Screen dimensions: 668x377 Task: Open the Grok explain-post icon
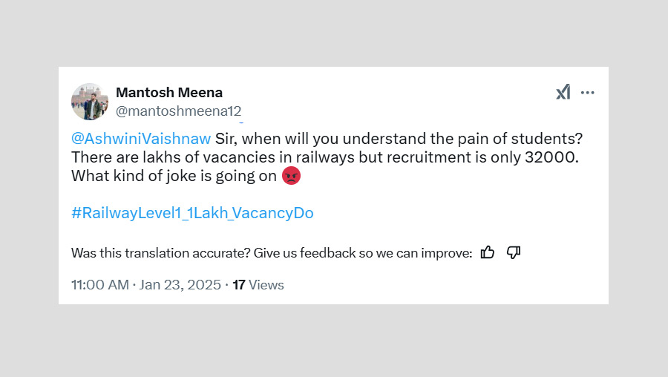click(563, 92)
